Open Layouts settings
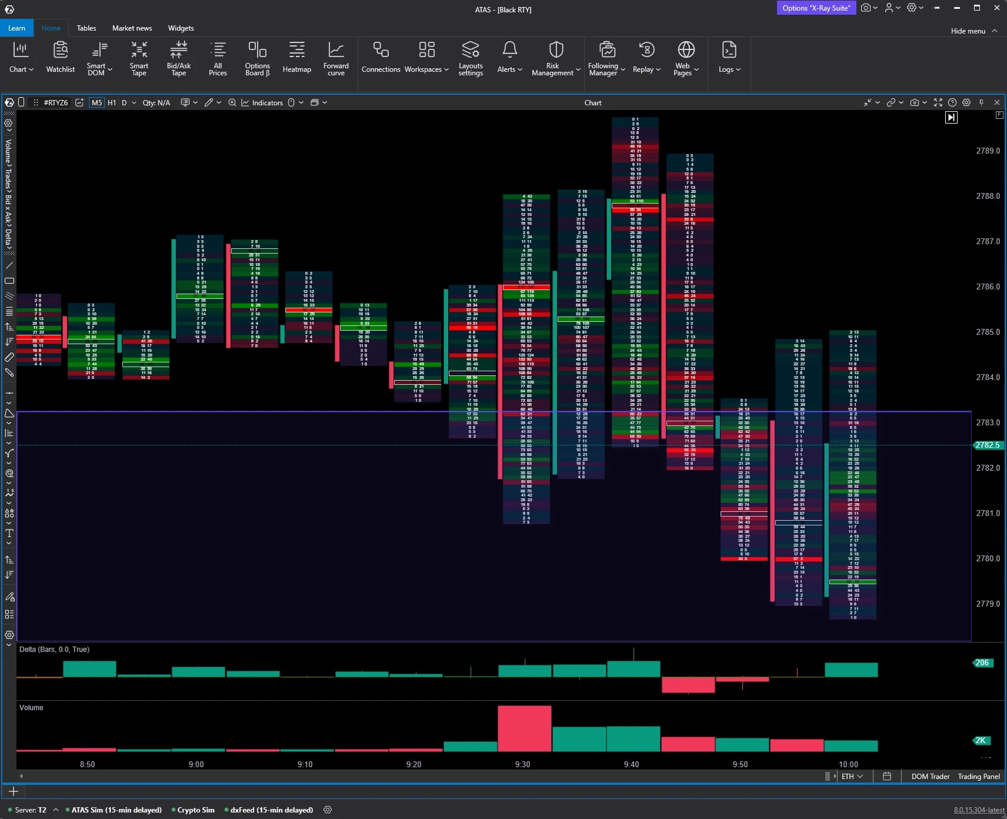This screenshot has width=1007, height=819. 471,58
